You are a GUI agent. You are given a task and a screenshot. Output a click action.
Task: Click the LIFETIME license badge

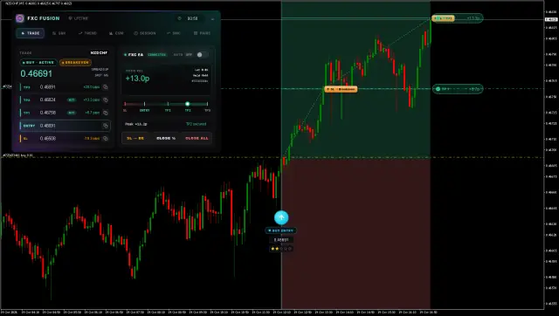point(79,18)
